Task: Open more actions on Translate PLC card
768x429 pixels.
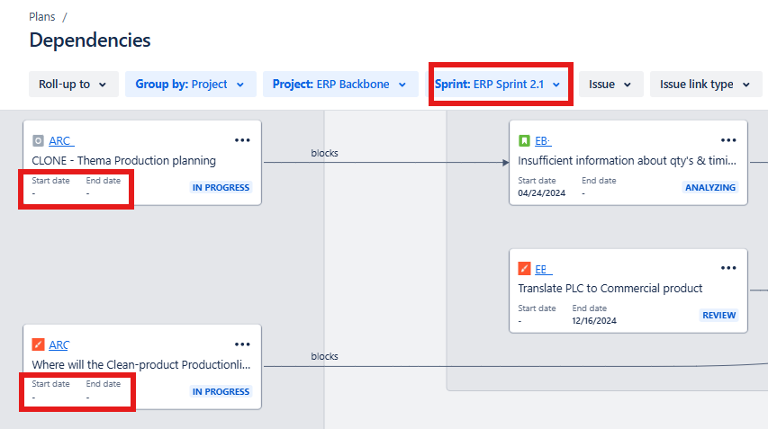Action: 728,268
